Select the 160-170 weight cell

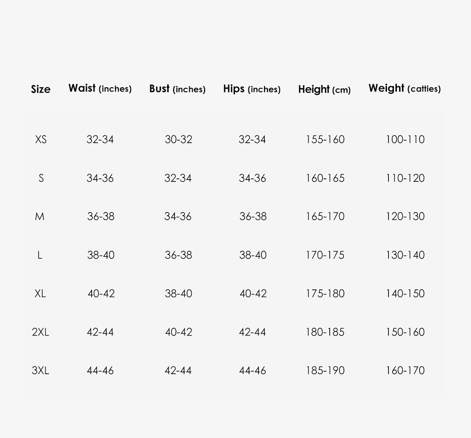(405, 370)
